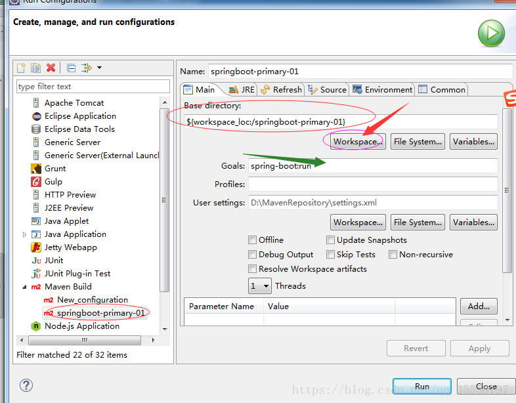Switch to the Environment tab
The width and height of the screenshot is (516, 403).
click(x=382, y=89)
